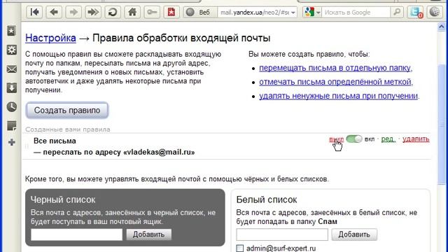Click the globe icon at toolbar end
The image size is (448, 252).
click(x=435, y=13)
